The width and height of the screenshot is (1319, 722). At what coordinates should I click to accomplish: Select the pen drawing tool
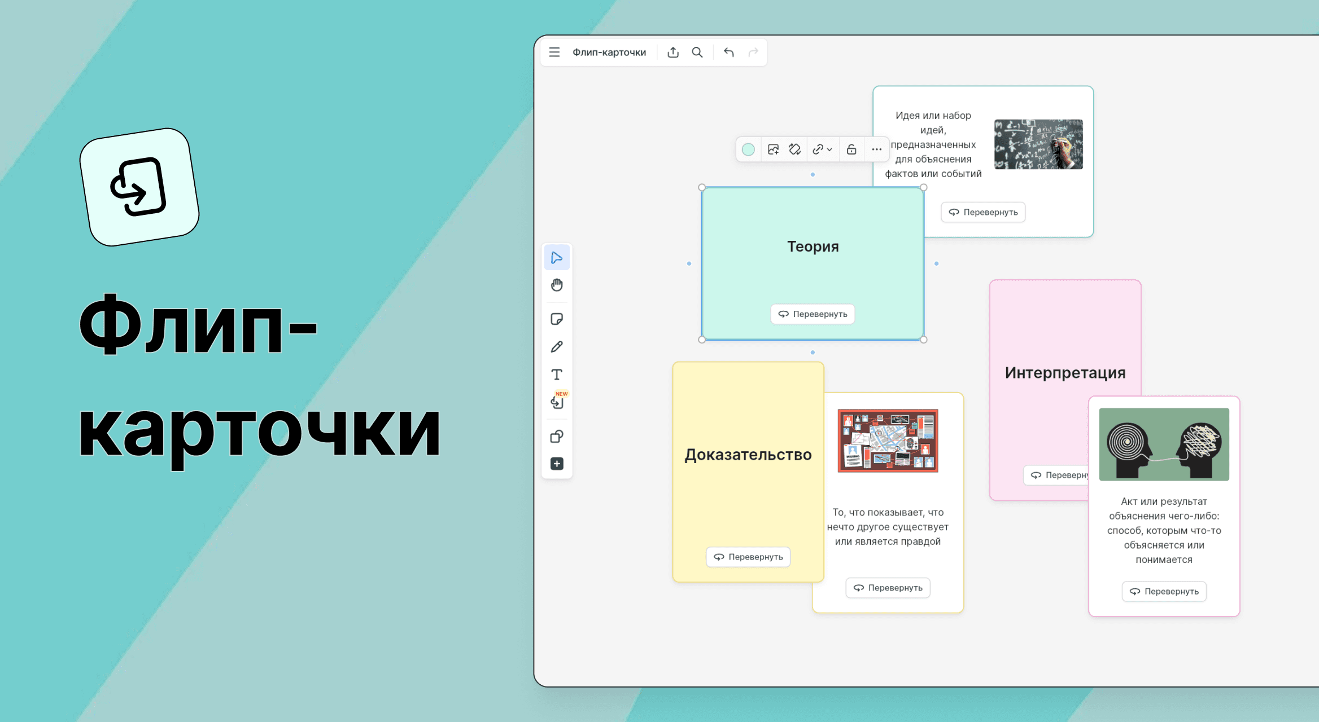pyautogui.click(x=557, y=347)
